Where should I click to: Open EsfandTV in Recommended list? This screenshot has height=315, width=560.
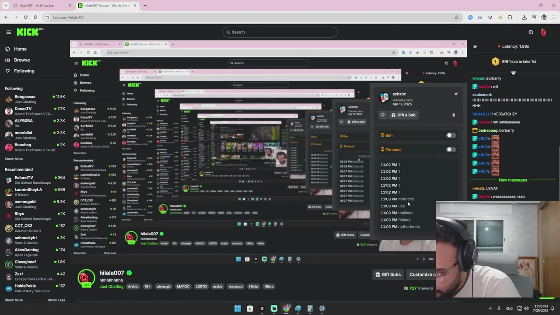pyautogui.click(x=35, y=180)
